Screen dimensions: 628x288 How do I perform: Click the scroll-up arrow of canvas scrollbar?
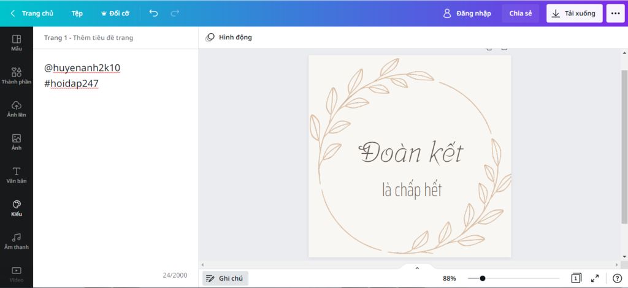(x=624, y=53)
